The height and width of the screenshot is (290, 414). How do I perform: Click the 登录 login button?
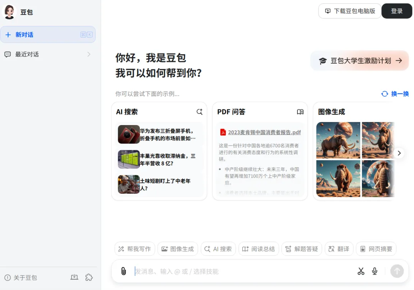tap(397, 11)
